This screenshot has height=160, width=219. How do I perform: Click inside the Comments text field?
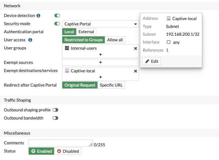tap(61, 143)
